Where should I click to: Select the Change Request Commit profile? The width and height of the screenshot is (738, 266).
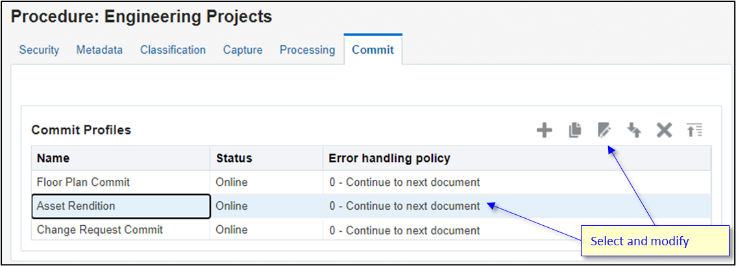[100, 230]
